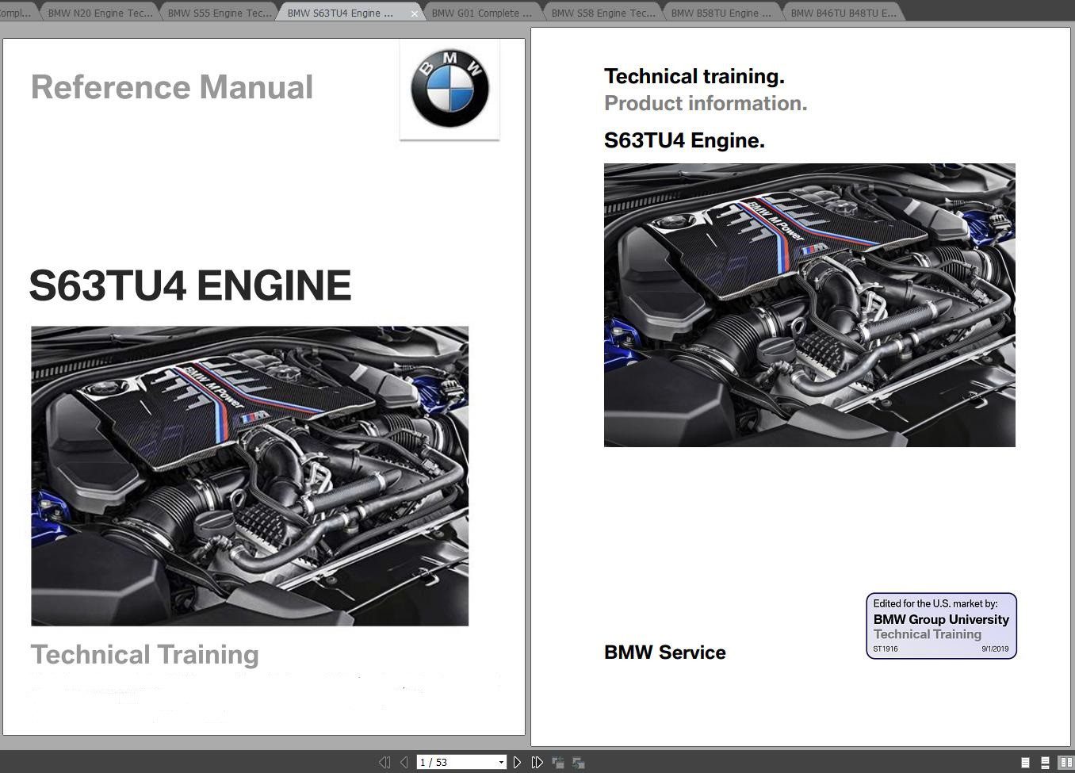
Task: Close the BMW S63TU4 Engine tab
Action: pyautogui.click(x=415, y=12)
